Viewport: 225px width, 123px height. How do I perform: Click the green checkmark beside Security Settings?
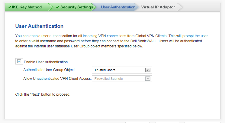click(x=58, y=7)
